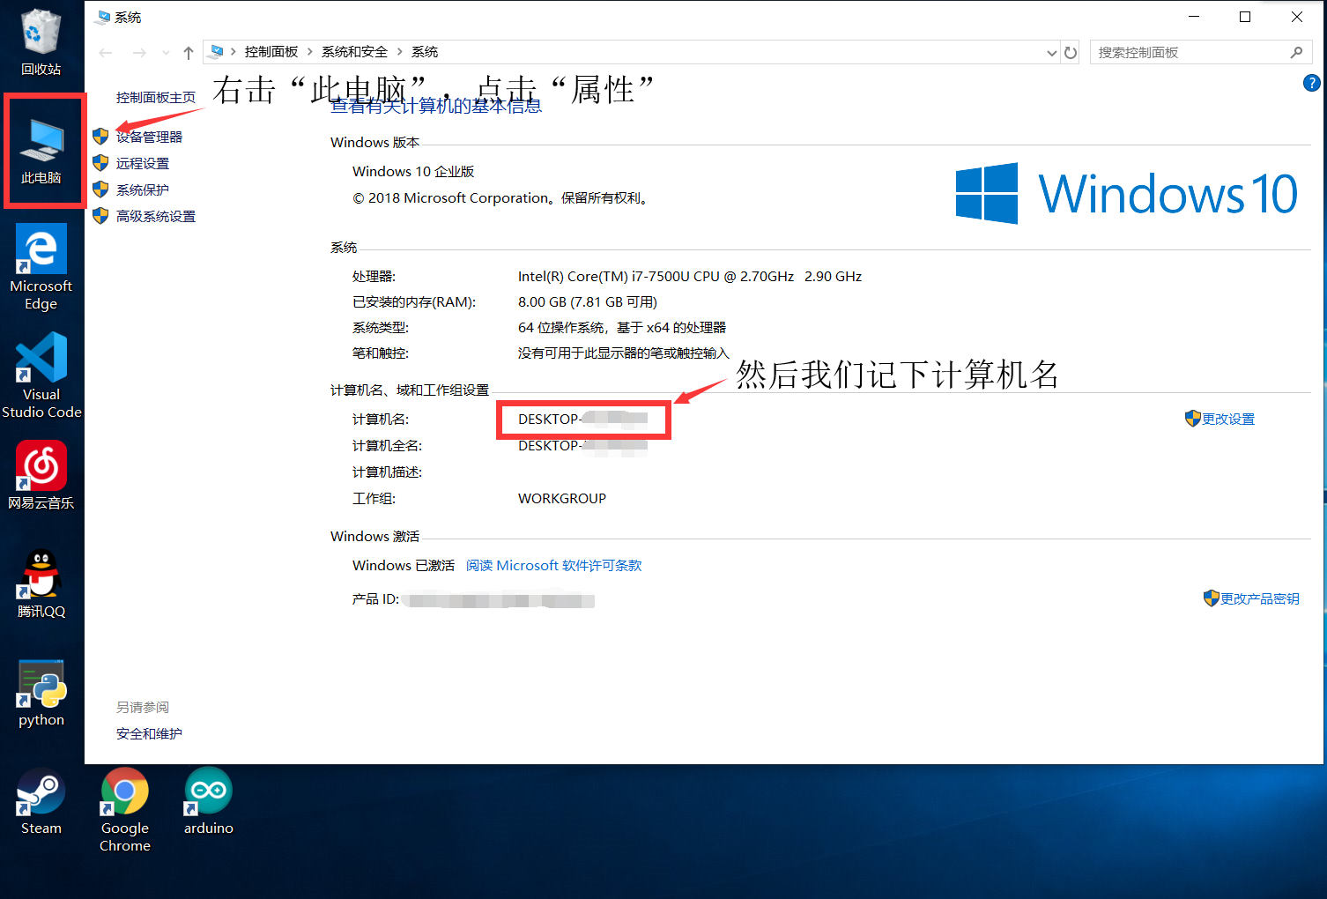Open Google Chrome desktop shortcut
Viewport: 1327px width, 899px height.
click(125, 810)
